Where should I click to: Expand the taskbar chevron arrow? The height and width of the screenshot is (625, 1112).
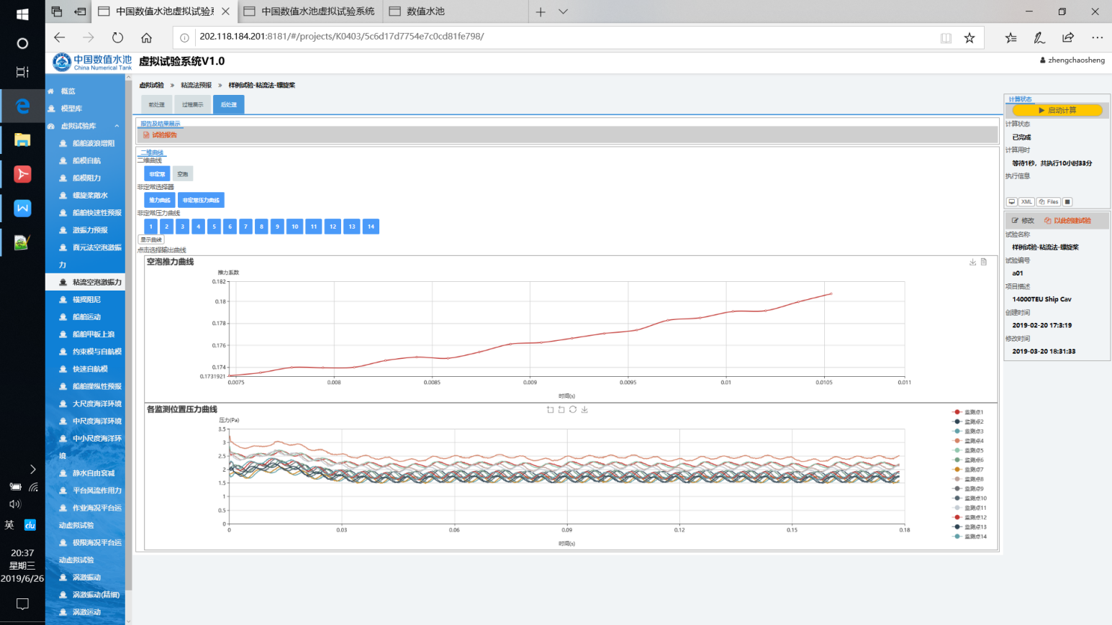click(x=32, y=469)
